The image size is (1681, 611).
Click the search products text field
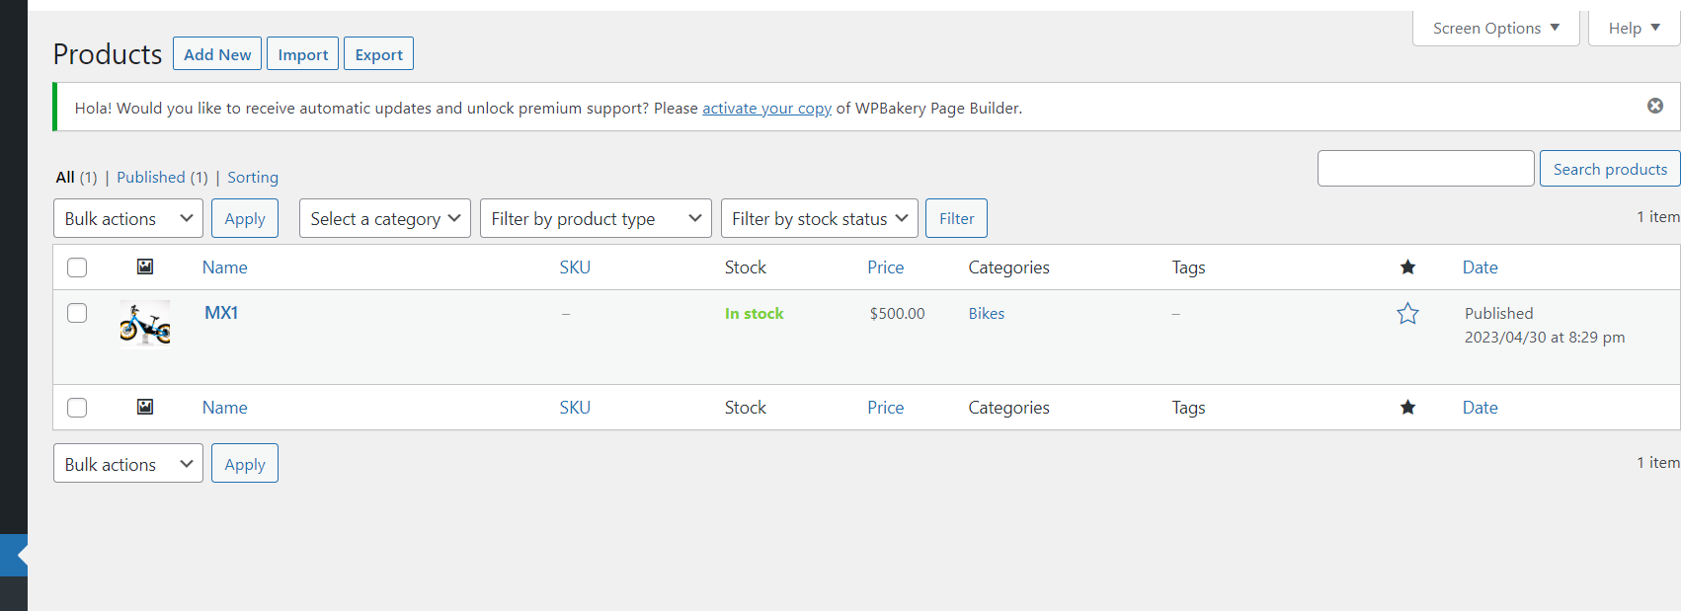click(1425, 169)
